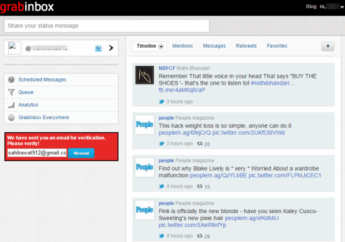Click the Twitter icon on account card
345x242 pixels.
point(98,48)
